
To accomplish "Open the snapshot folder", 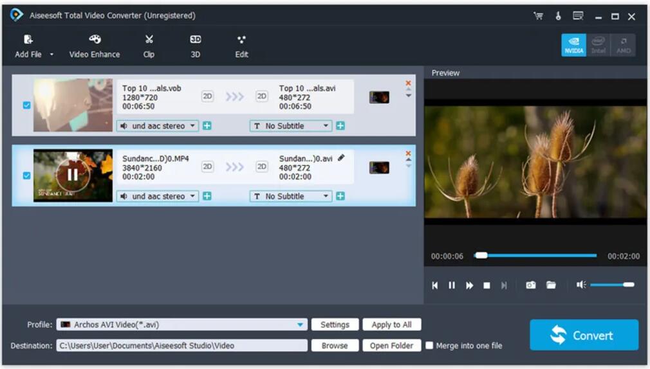I will click(551, 285).
